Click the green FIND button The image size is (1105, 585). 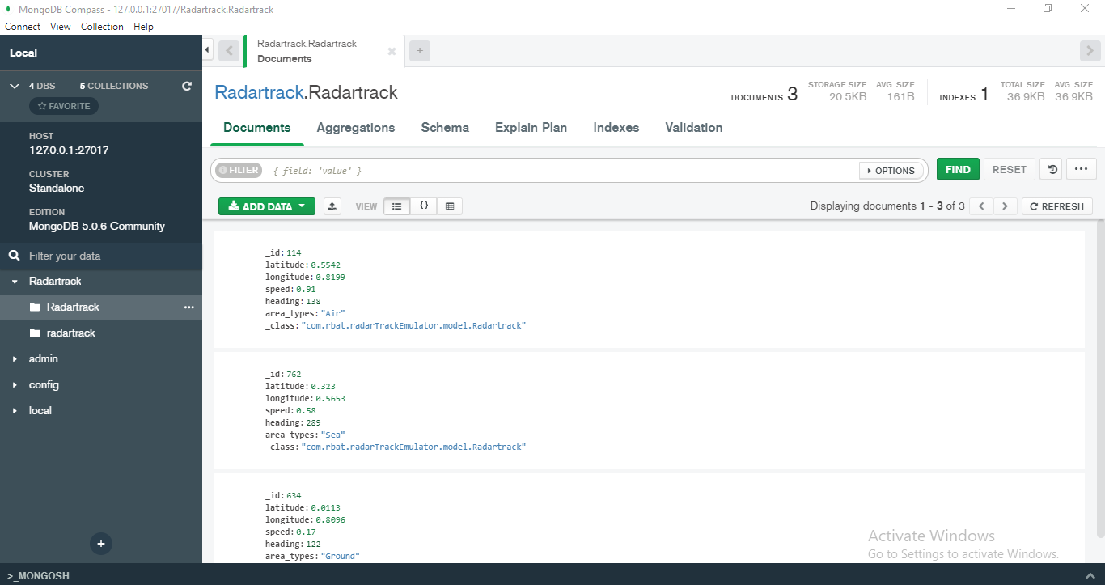[x=958, y=170]
